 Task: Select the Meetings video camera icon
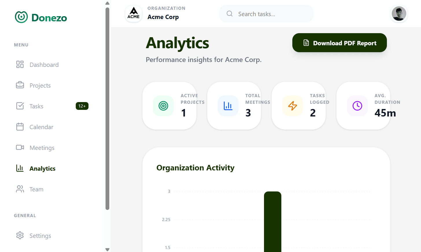click(x=20, y=147)
